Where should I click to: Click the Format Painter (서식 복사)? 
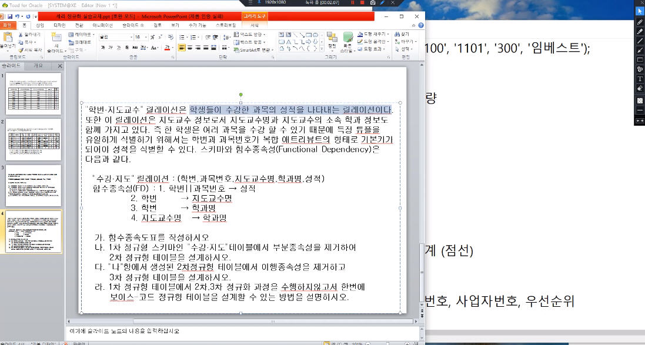[x=31, y=49]
